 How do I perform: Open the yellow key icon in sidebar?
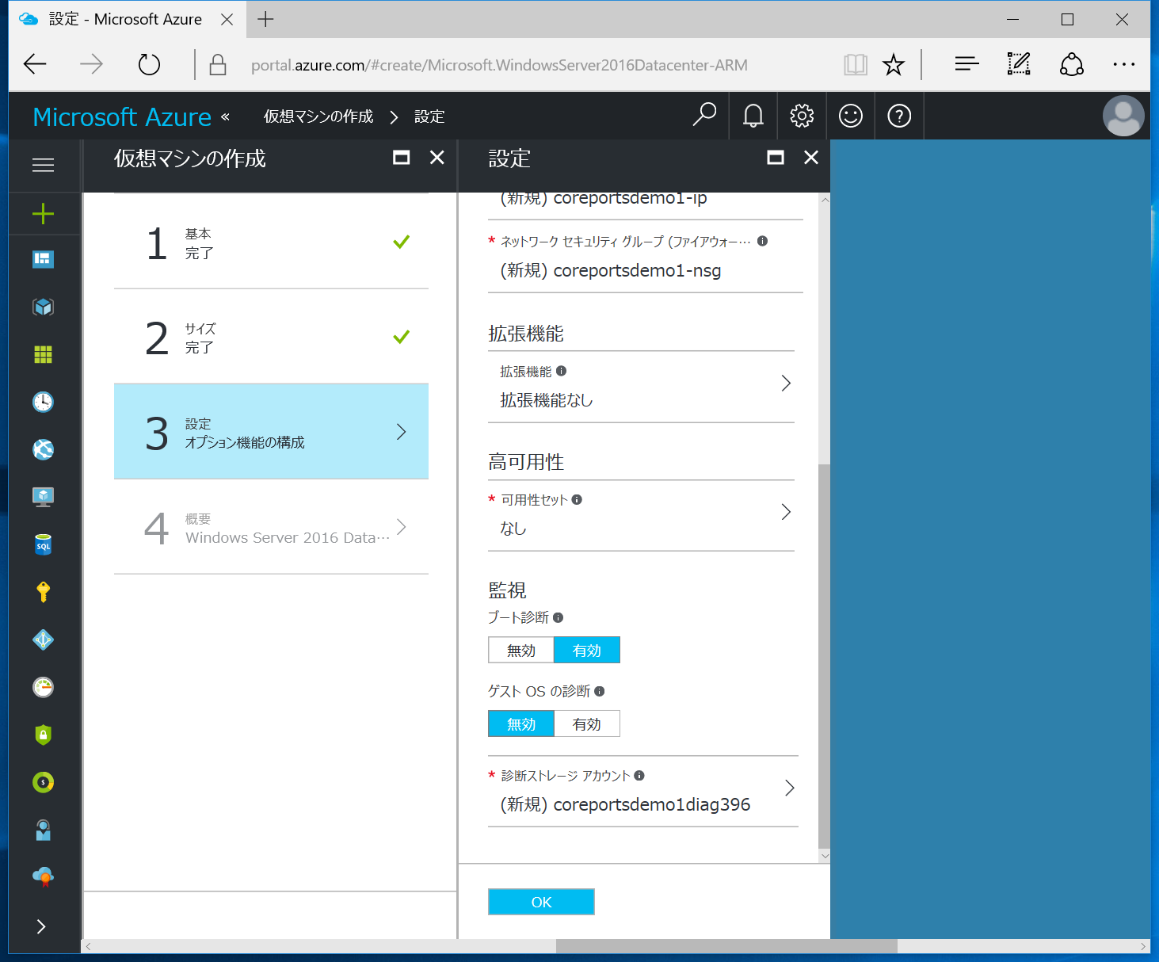(43, 592)
